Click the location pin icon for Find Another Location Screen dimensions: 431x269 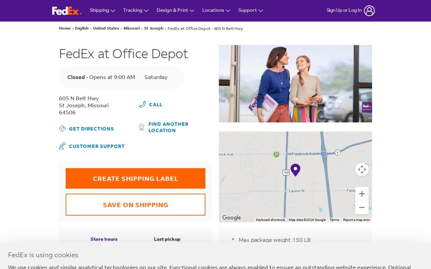142,127
